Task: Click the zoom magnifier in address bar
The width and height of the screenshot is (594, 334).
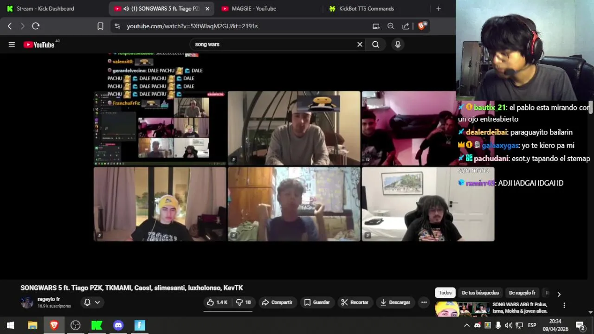Action: pyautogui.click(x=391, y=26)
